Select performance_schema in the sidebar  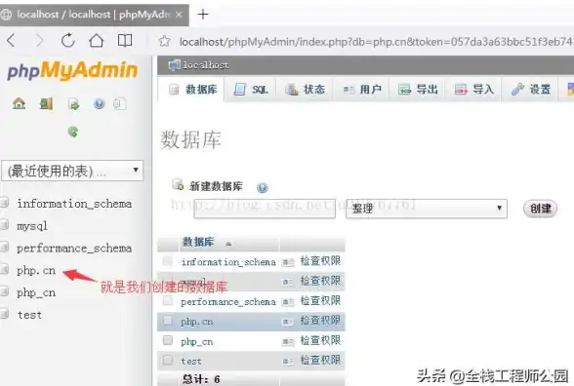pos(74,249)
